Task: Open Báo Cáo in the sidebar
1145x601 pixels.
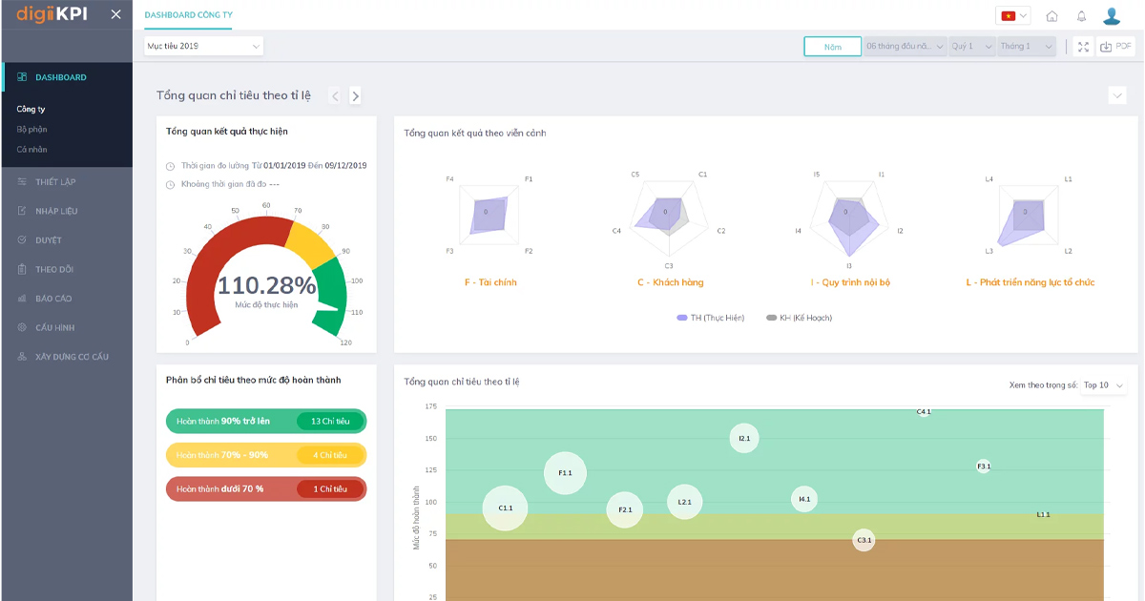Action: [54, 299]
